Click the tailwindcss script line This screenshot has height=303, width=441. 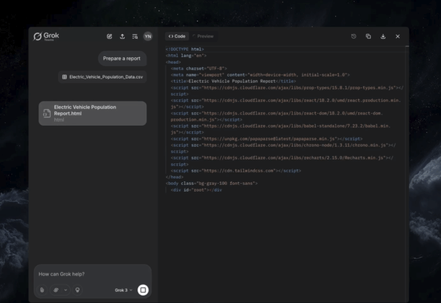click(235, 170)
